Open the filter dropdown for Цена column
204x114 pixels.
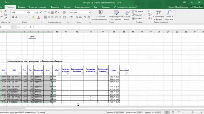point(118,74)
